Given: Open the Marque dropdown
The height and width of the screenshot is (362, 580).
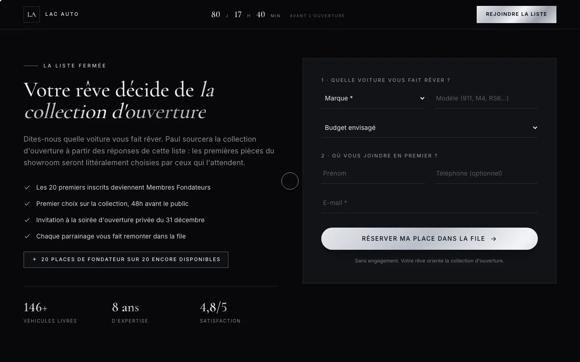Looking at the screenshot, I should click(373, 98).
